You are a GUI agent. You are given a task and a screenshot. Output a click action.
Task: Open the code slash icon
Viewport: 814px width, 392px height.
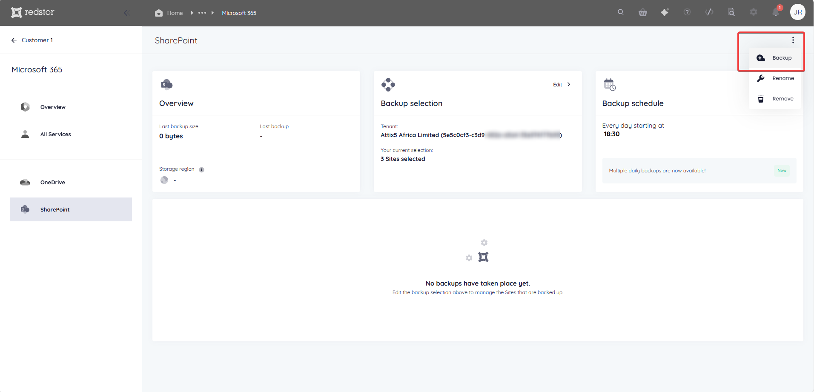(709, 12)
